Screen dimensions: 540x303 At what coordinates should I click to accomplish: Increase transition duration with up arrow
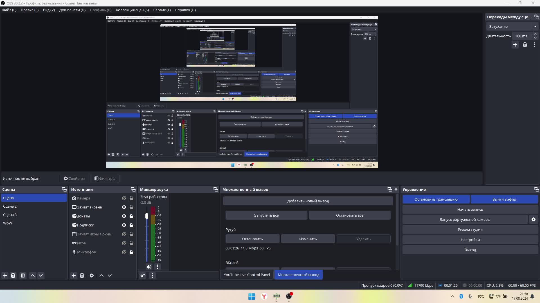535,34
